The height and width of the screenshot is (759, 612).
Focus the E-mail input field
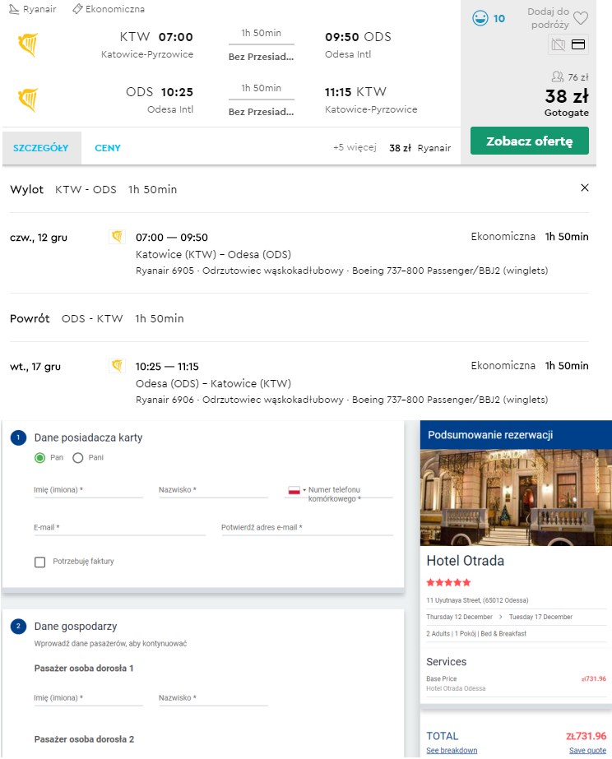pos(120,527)
